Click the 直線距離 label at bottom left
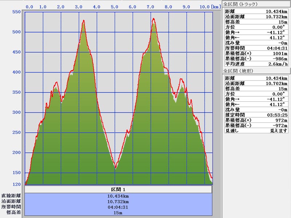The image size is (291, 218). pos(11,196)
